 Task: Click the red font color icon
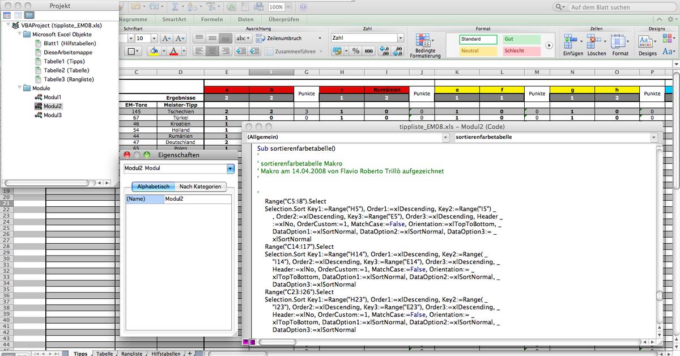(172, 49)
